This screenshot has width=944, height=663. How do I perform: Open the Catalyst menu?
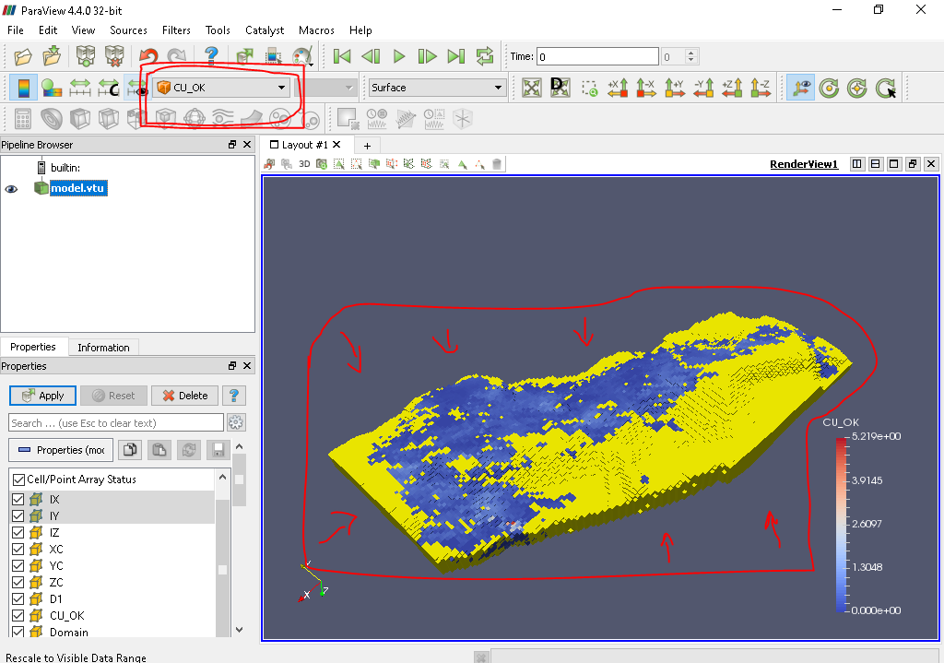tap(265, 30)
